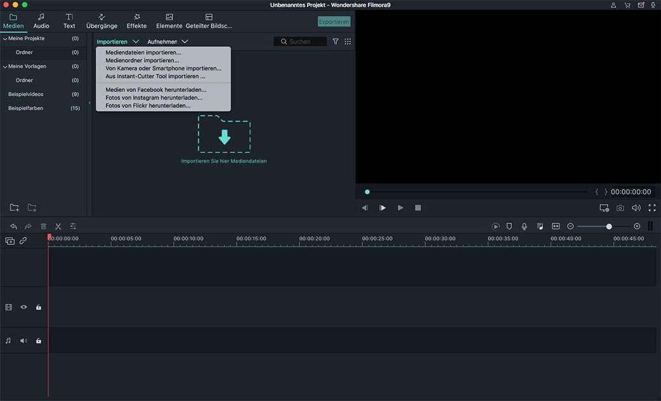Viewport: 661px width, 401px height.
Task: Toggle timeline auto-link icon
Action: [23, 240]
